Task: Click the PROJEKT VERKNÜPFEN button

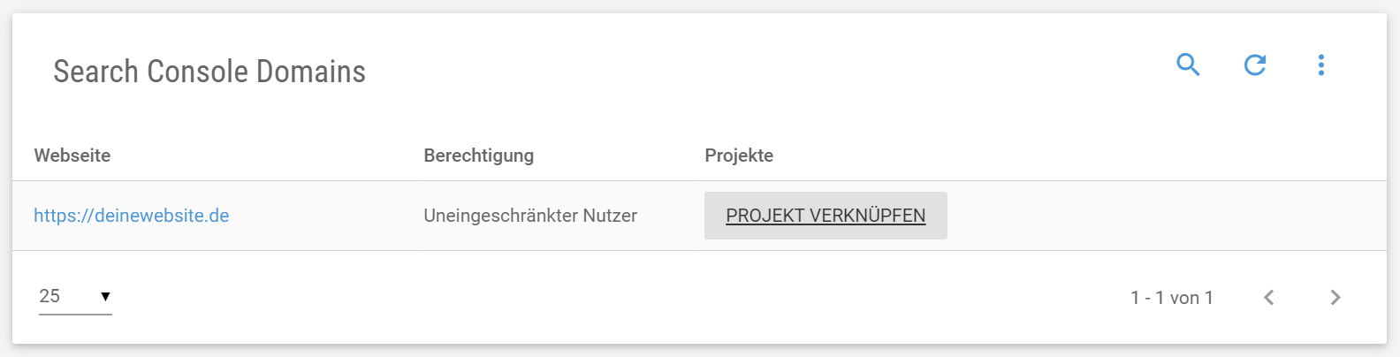Action: click(x=826, y=216)
